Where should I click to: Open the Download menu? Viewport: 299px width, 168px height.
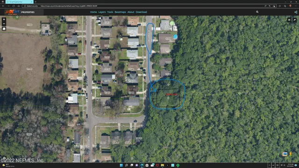point(141,12)
